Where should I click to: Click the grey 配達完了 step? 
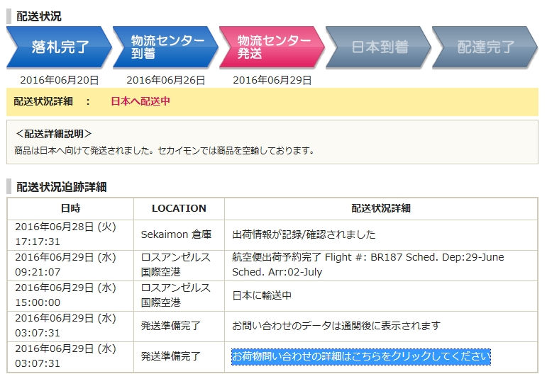pyautogui.click(x=485, y=47)
